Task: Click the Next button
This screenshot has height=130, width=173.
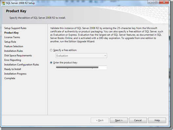Action: (x=119, y=120)
